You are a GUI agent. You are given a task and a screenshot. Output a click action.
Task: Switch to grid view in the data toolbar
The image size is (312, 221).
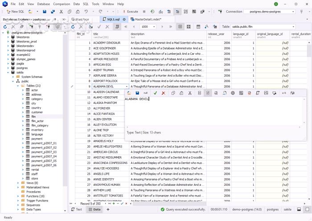[180, 27]
